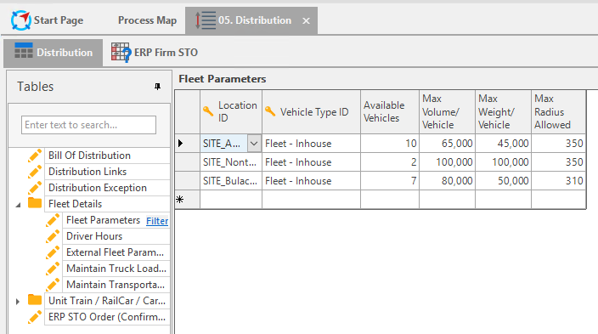
Task: Click key icon in Vehicle Type ID header
Action: coord(270,111)
